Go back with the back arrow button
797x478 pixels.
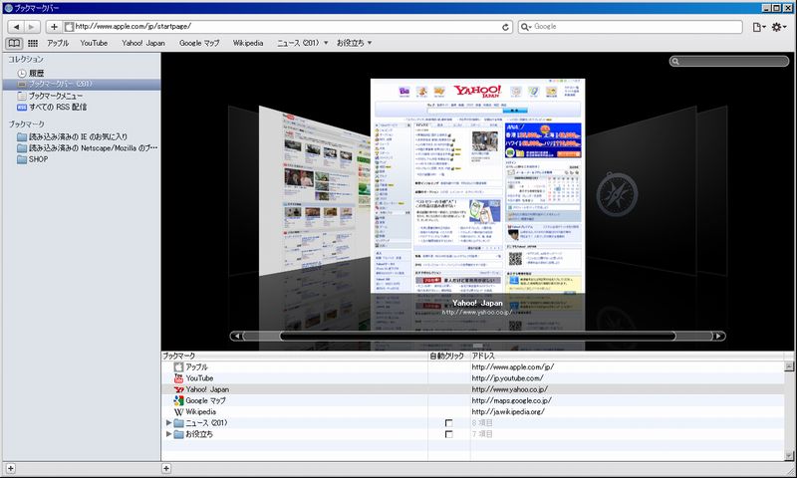click(16, 27)
